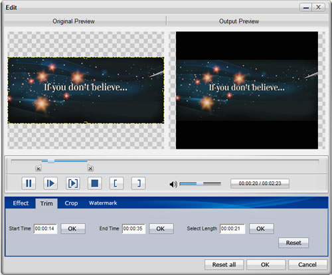
Task: Switch to the Effect tab
Action: 21,203
